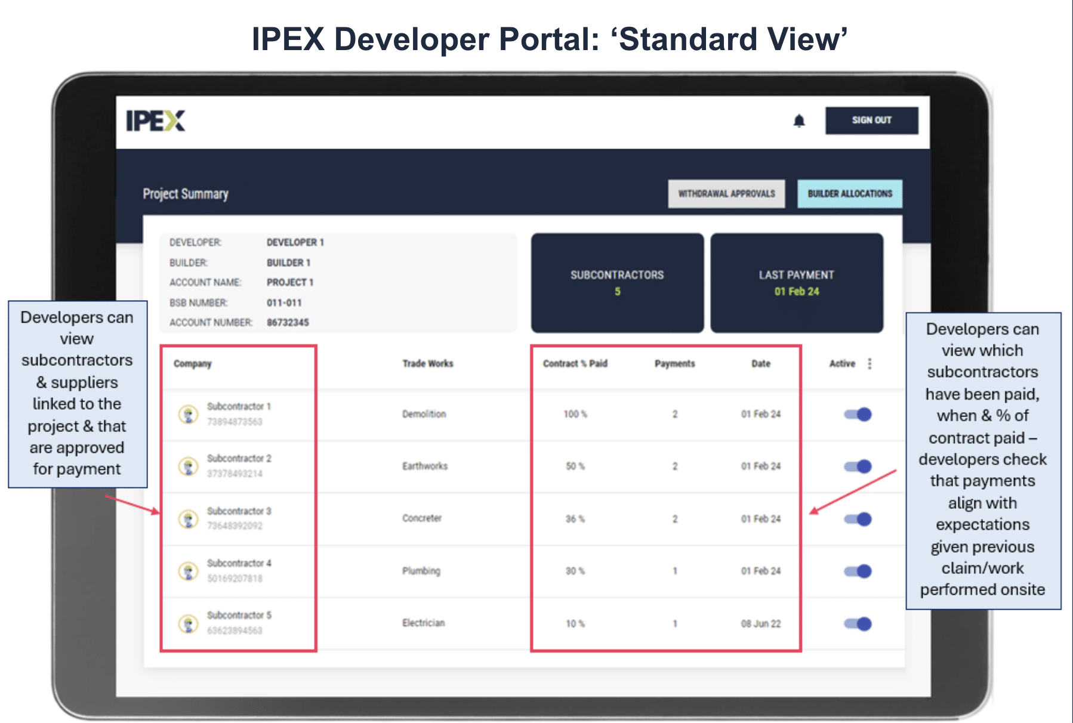1073x723 pixels.
Task: Click the 100 % contract paid value
Action: click(x=575, y=414)
